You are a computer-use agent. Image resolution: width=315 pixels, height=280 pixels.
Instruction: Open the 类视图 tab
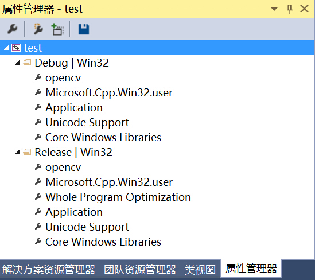(x=200, y=270)
